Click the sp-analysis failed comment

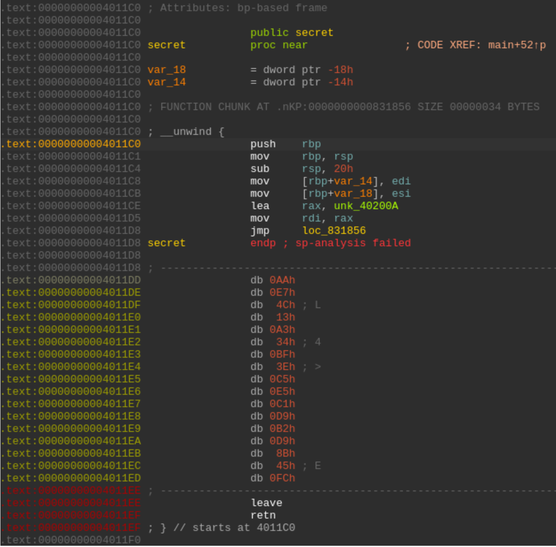pos(353,243)
